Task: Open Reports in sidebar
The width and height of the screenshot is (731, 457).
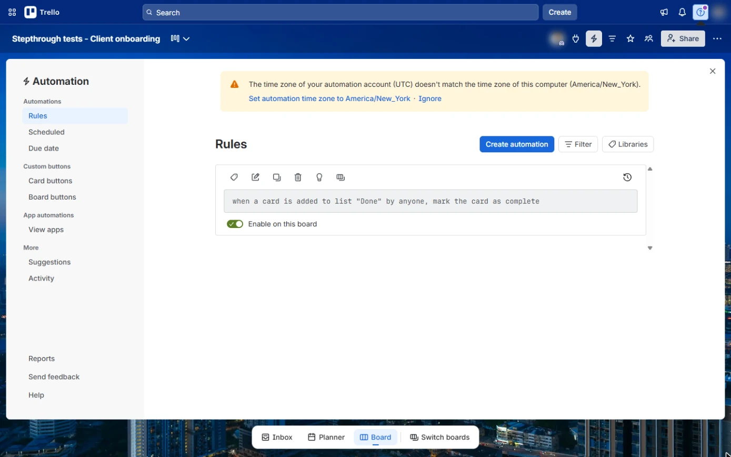Action: pos(42,359)
